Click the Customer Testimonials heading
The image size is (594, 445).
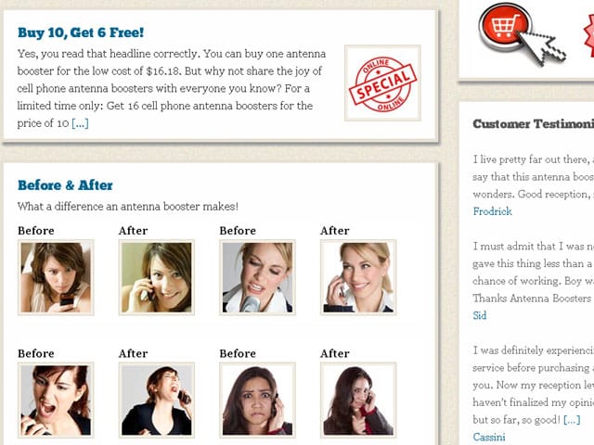[x=534, y=123]
